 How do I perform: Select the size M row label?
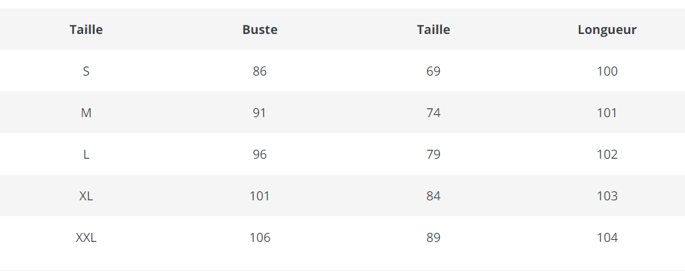coord(86,113)
